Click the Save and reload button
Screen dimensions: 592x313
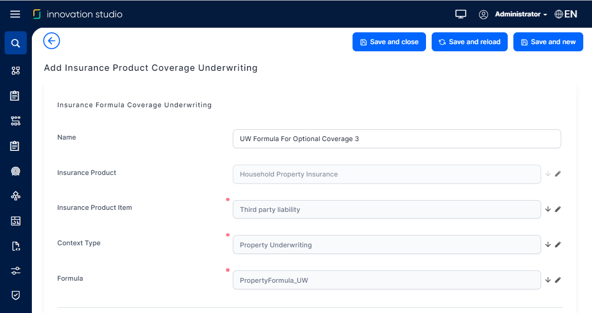coord(469,42)
